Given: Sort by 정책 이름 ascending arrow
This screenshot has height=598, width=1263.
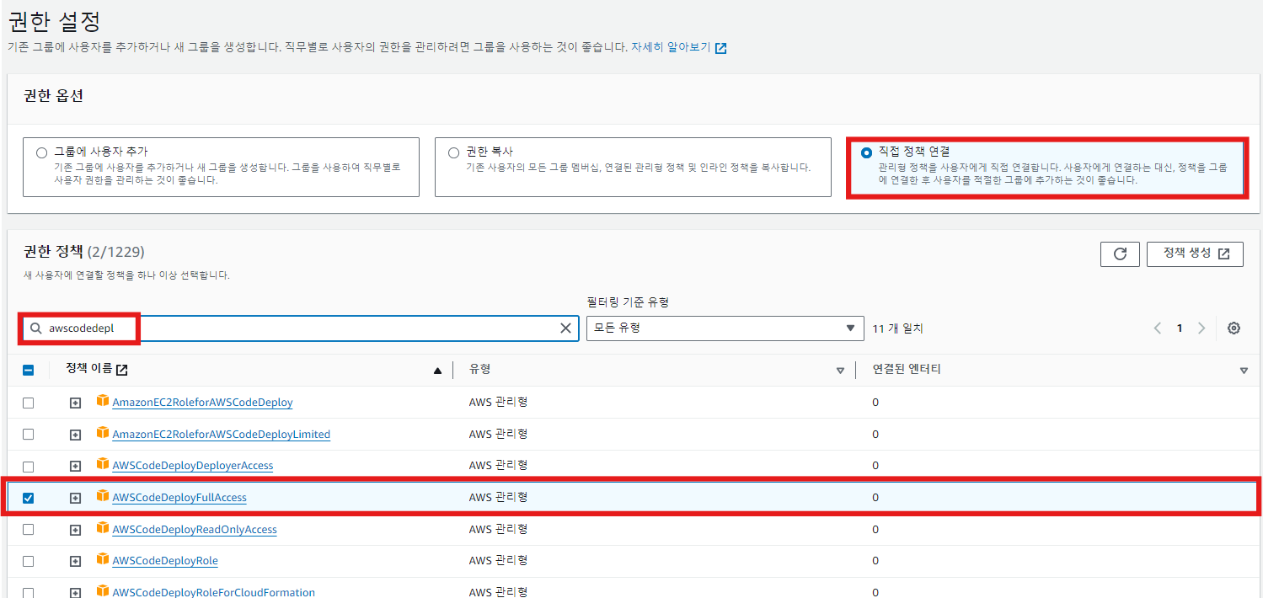Looking at the screenshot, I should pos(437,371).
